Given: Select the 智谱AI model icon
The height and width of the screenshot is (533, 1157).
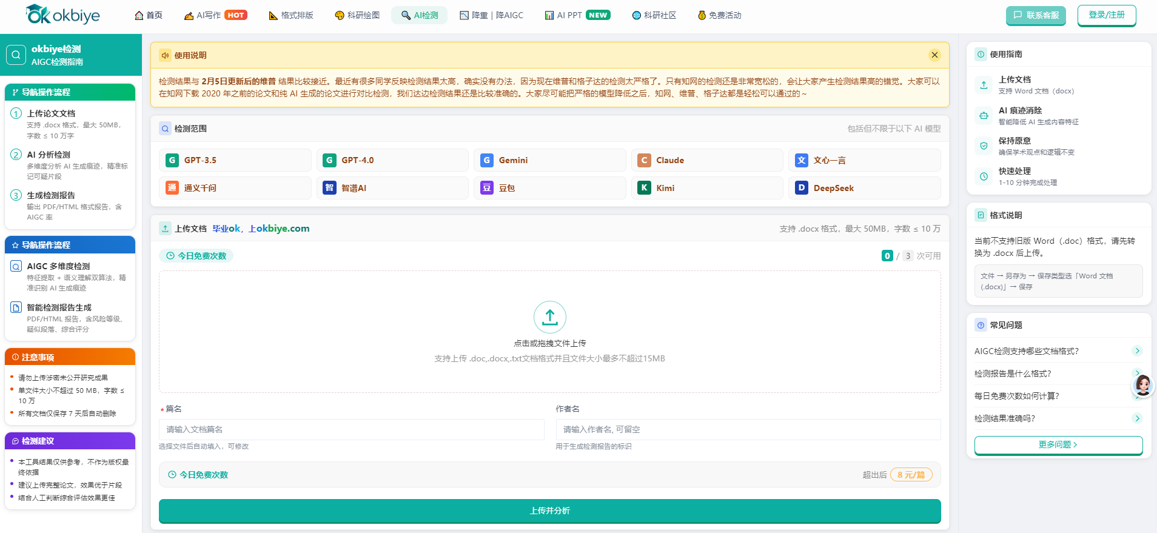Looking at the screenshot, I should (329, 188).
